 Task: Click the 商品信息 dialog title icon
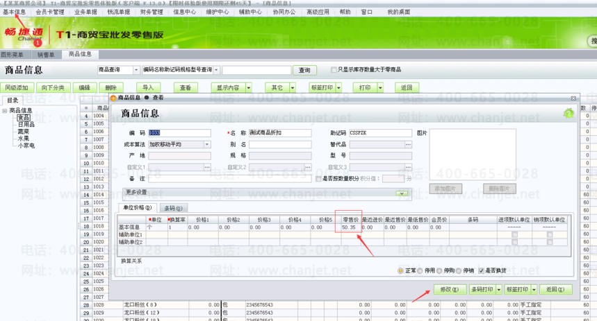(x=113, y=98)
